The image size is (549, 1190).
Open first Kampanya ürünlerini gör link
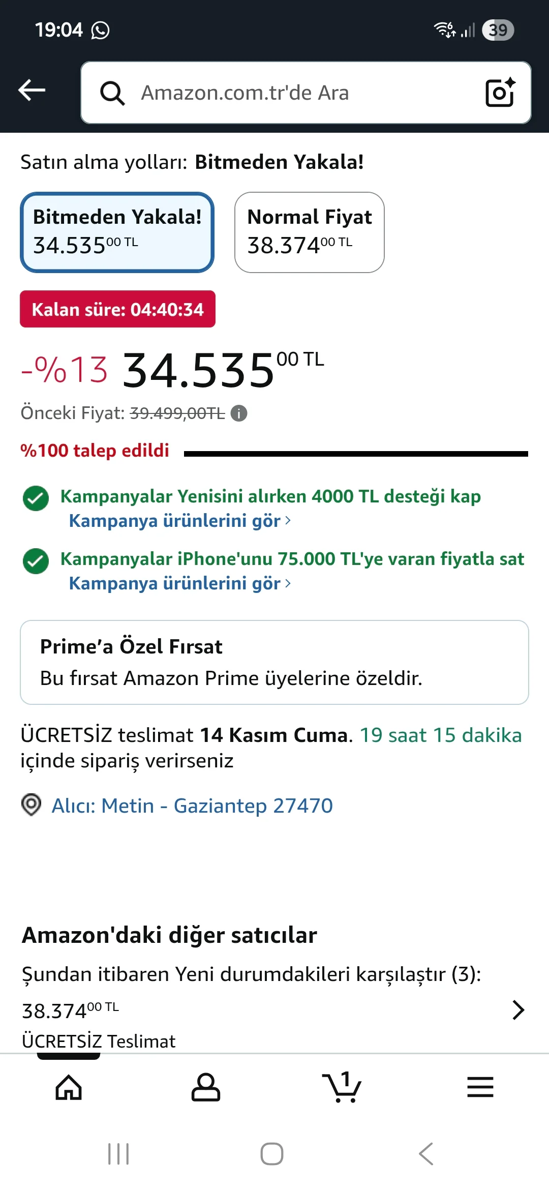pos(179,521)
